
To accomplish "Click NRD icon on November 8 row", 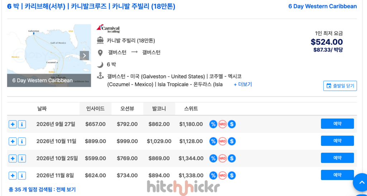I will (222, 176).
